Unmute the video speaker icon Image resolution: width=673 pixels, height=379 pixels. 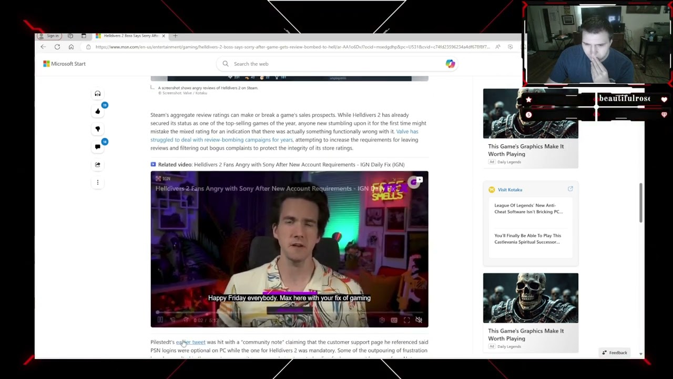coord(419,320)
